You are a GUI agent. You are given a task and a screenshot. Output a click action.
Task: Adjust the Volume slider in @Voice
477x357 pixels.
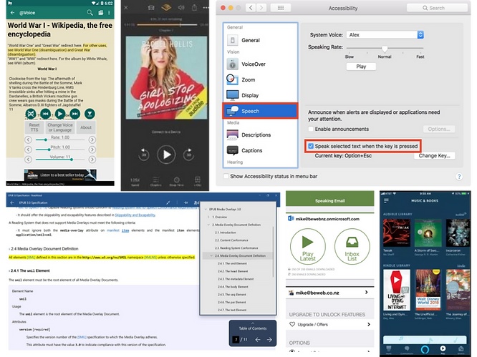[60, 160]
